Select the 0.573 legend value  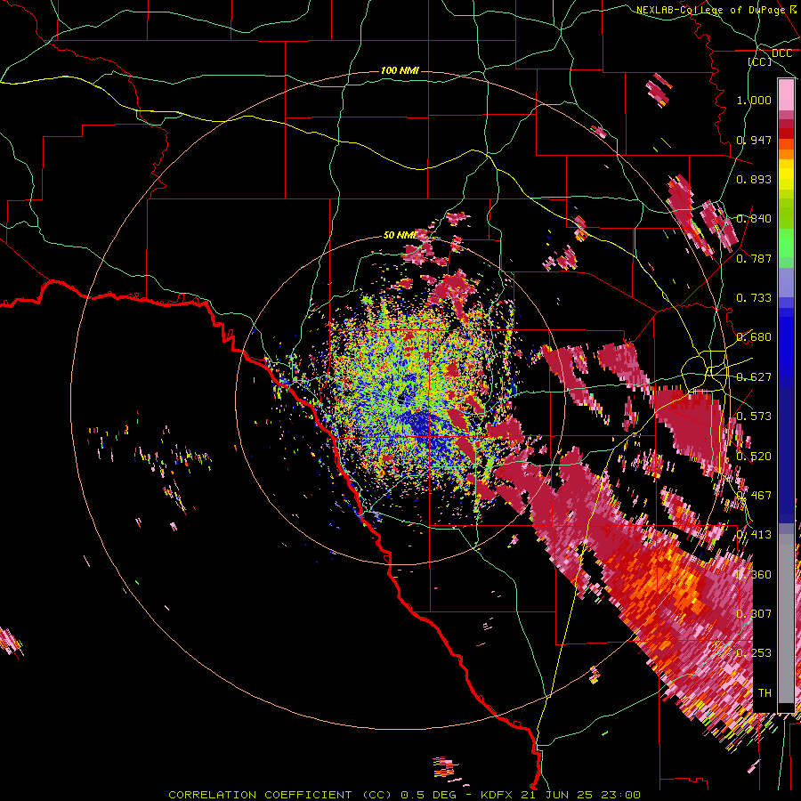754,417
